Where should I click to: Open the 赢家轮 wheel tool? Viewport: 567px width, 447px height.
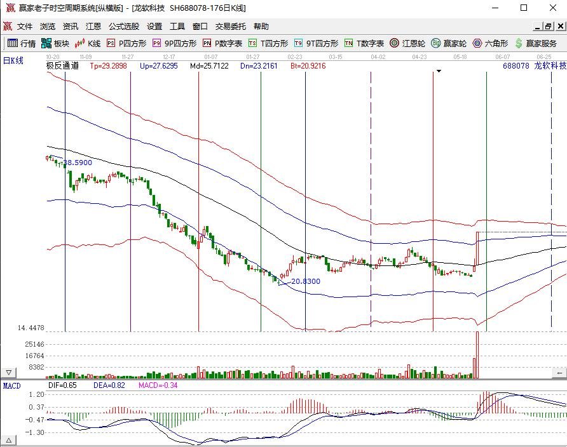point(449,43)
